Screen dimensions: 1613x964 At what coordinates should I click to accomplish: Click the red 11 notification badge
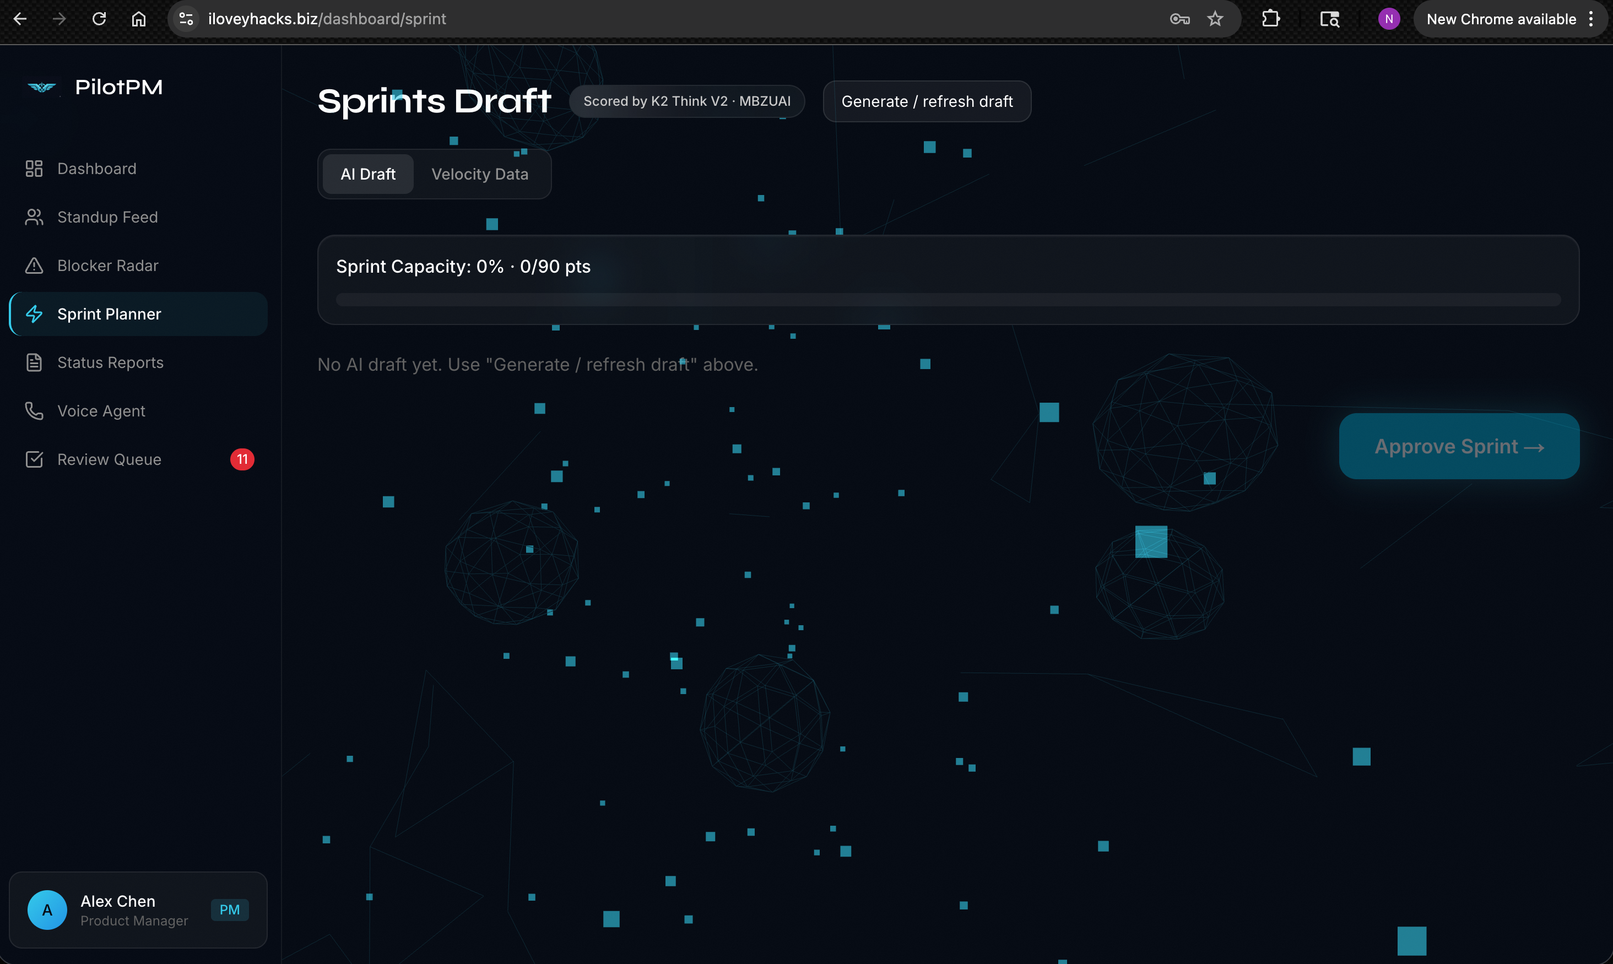tap(242, 459)
